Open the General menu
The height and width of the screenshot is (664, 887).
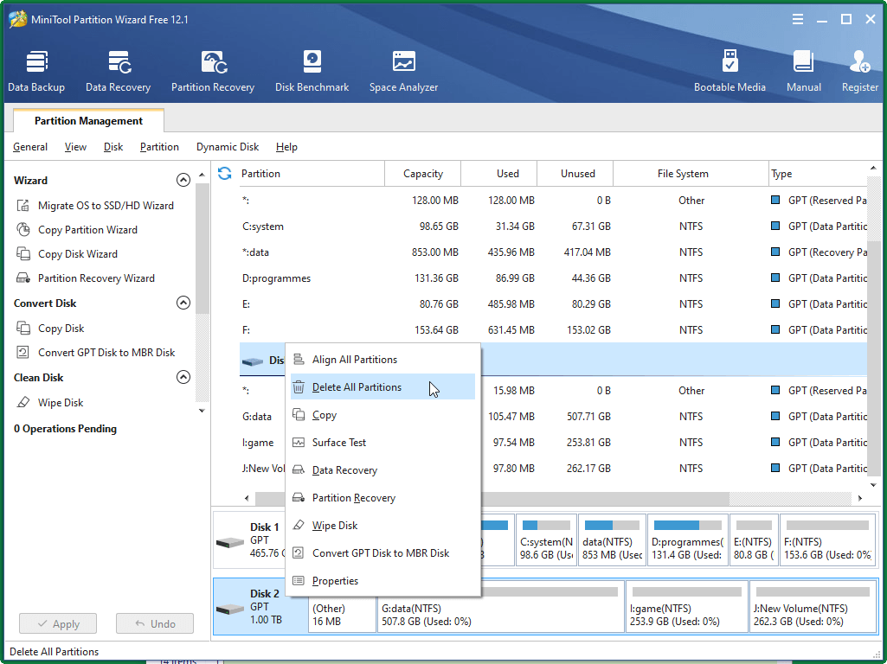pos(30,147)
